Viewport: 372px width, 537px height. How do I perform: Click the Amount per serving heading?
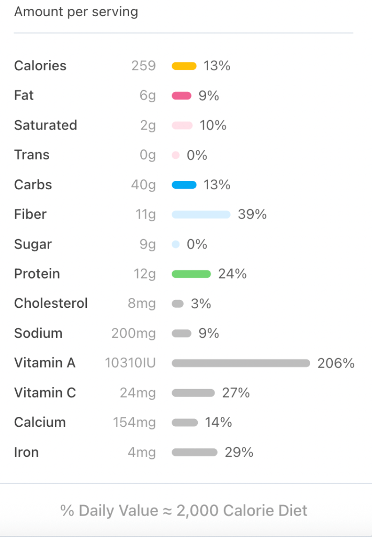pos(76,12)
